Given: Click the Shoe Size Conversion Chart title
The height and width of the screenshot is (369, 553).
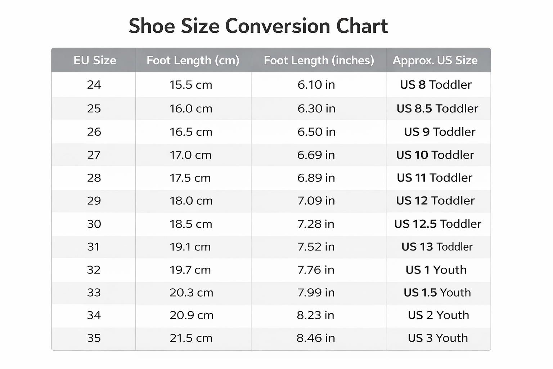Looking at the screenshot, I should pyautogui.click(x=258, y=26).
